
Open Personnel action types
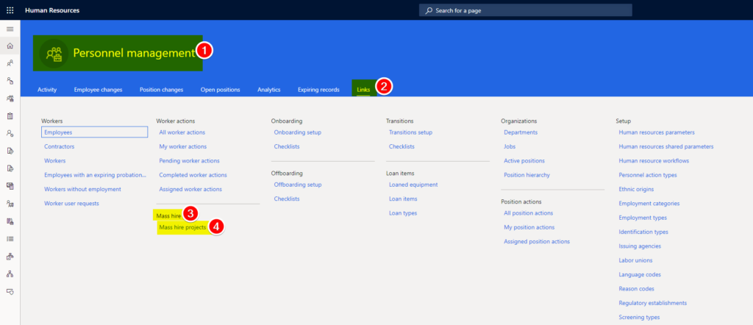point(648,175)
